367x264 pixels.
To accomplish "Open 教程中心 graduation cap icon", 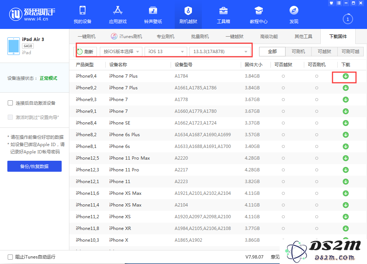I will click(259, 11).
